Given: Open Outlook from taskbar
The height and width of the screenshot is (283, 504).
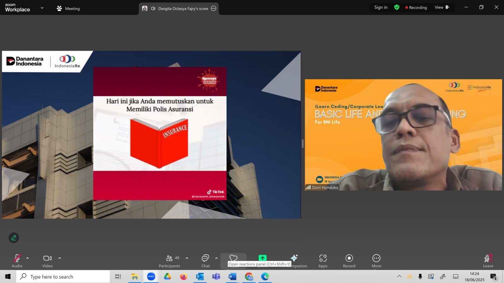Looking at the screenshot, I should pyautogui.click(x=200, y=277).
